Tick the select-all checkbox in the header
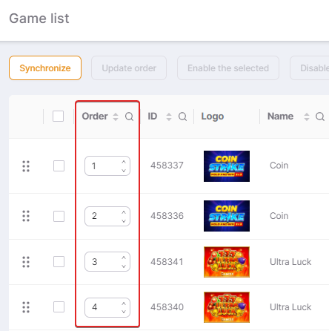This screenshot has height=331, width=329. tap(59, 117)
